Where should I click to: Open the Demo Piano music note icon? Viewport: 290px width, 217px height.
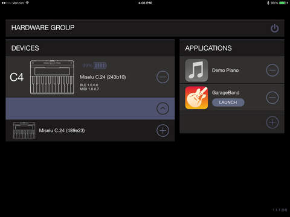(x=196, y=71)
